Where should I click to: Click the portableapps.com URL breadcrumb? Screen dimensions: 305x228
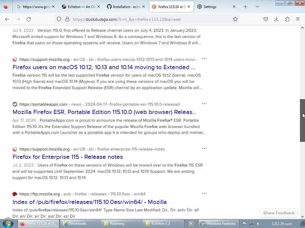pos(99,104)
